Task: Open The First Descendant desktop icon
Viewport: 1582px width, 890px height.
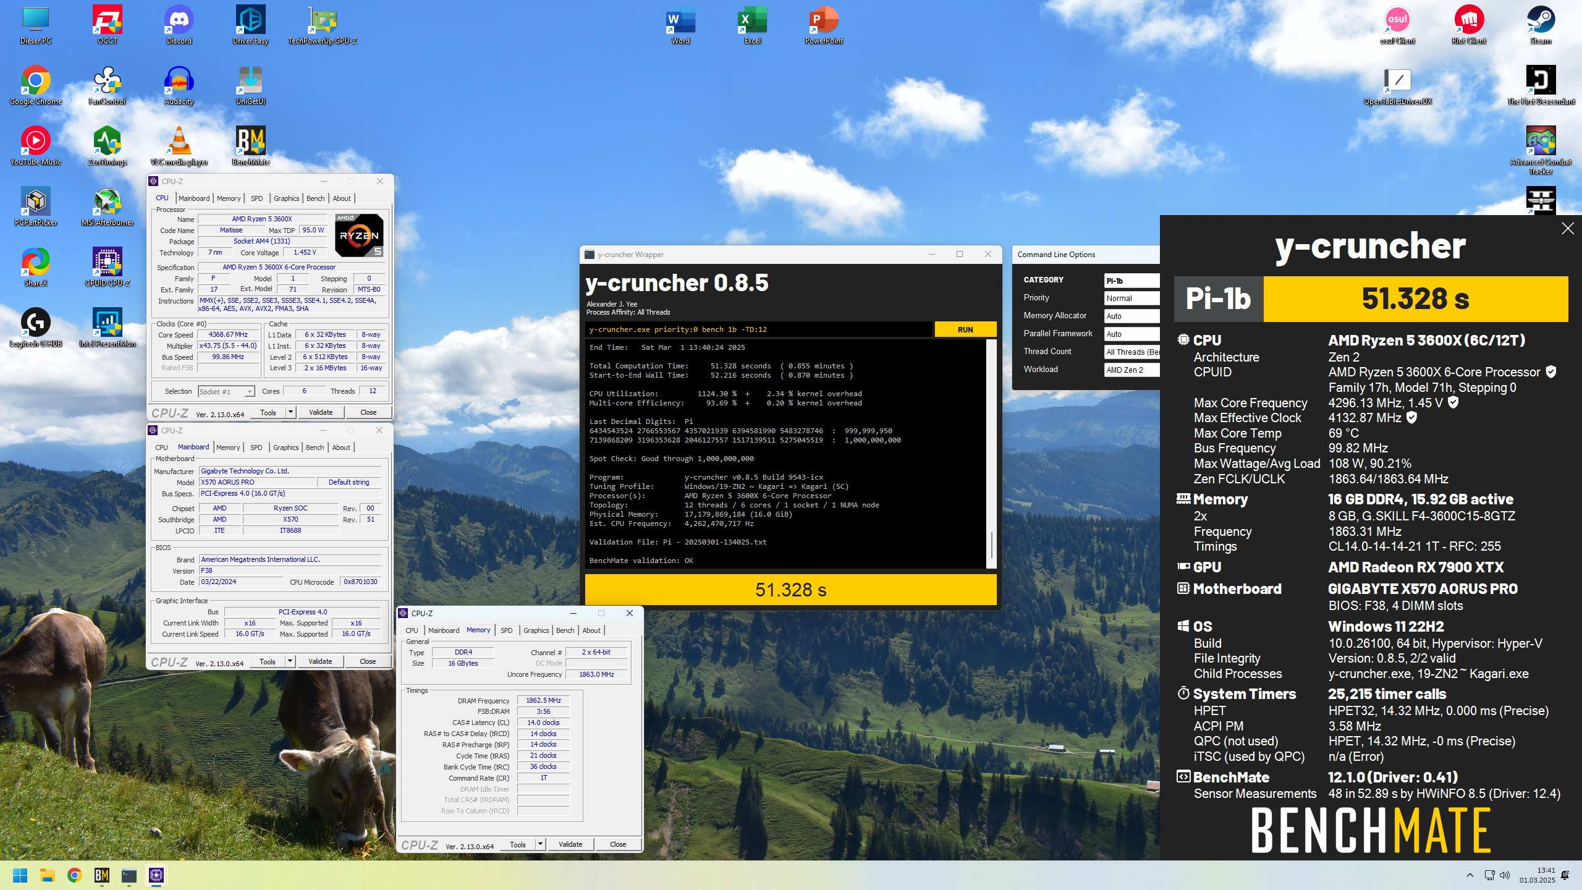Action: click(1541, 85)
